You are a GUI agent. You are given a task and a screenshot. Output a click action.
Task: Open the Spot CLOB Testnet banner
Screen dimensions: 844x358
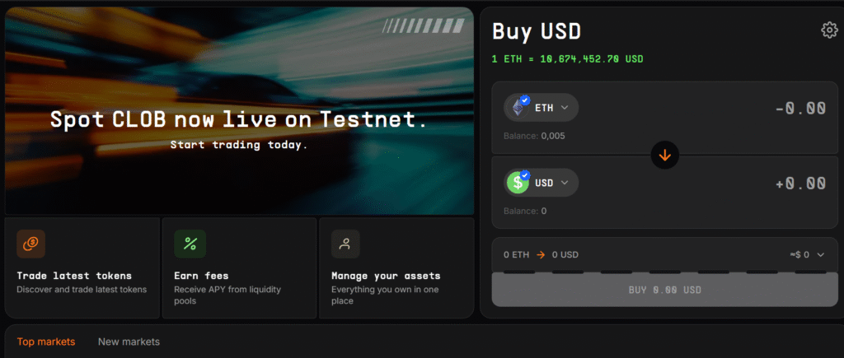240,111
